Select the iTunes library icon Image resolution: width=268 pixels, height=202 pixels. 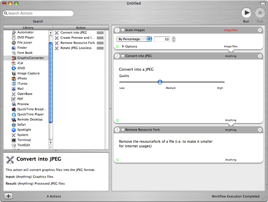pos(14,83)
